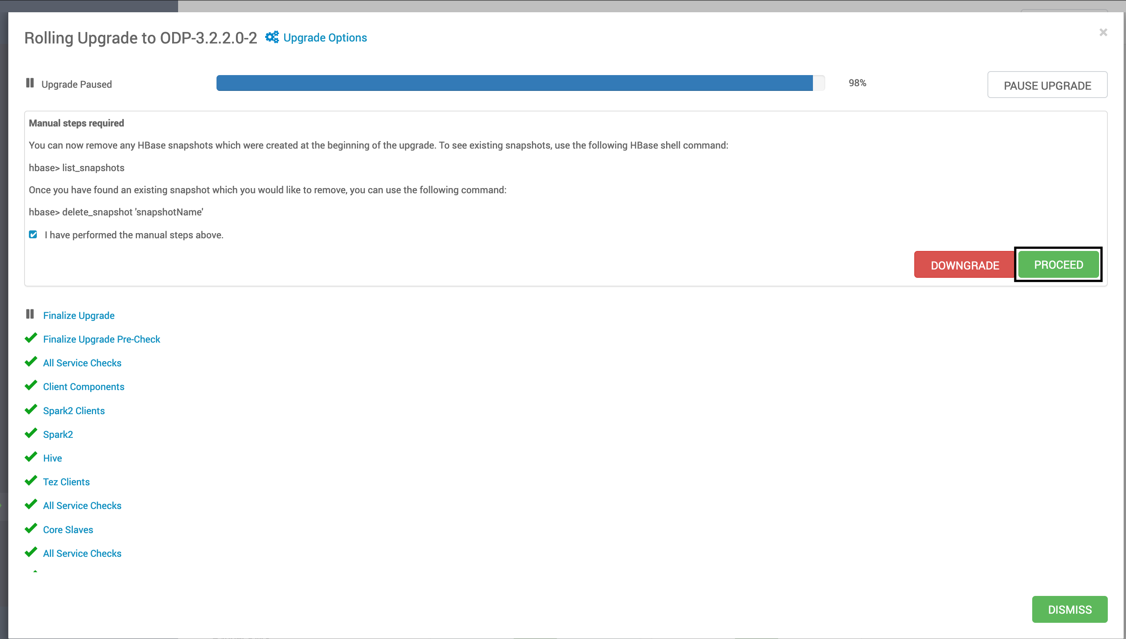Viewport: 1126px width, 639px height.
Task: Click the checkmark next to Finalize Upgrade Pre-Check
Action: pyautogui.click(x=31, y=338)
